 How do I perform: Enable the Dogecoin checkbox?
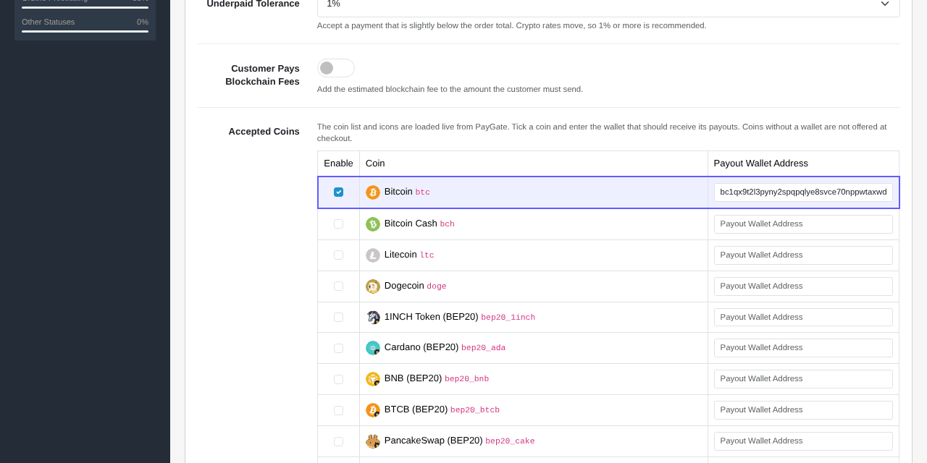338,286
